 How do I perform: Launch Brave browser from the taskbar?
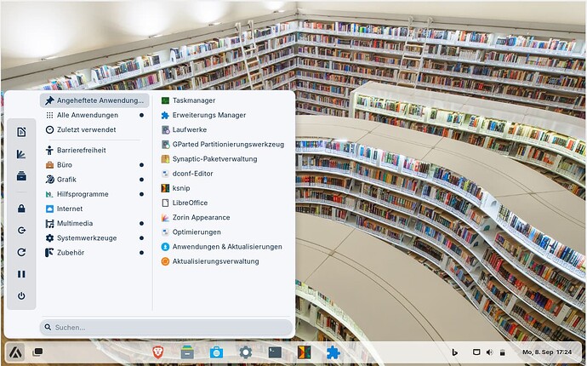click(158, 352)
